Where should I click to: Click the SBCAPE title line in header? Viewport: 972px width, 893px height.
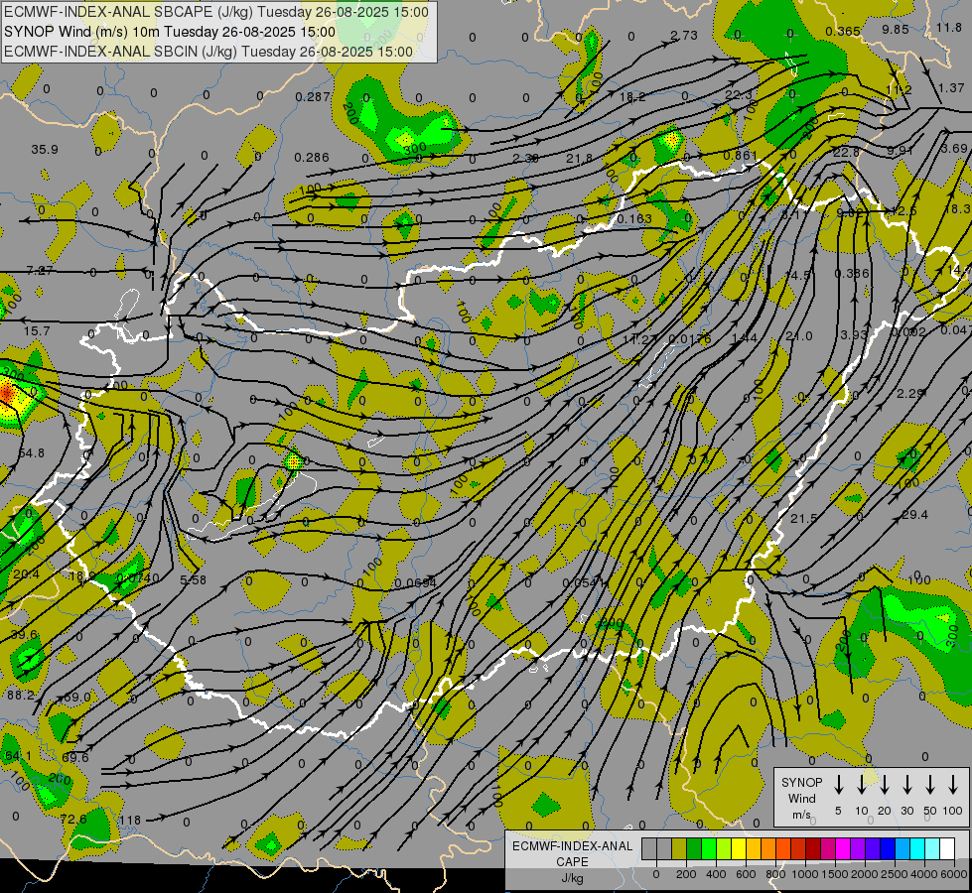coord(216,12)
